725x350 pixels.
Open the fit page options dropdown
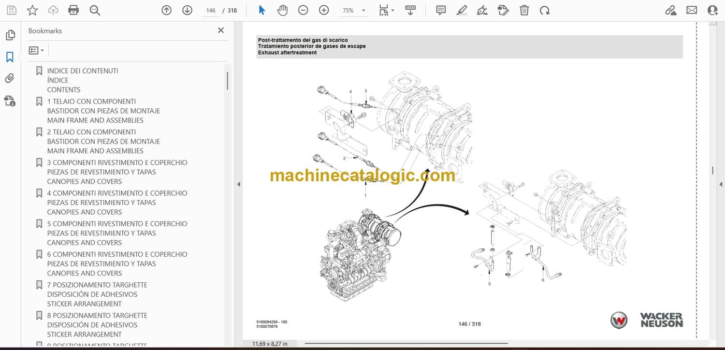click(386, 10)
